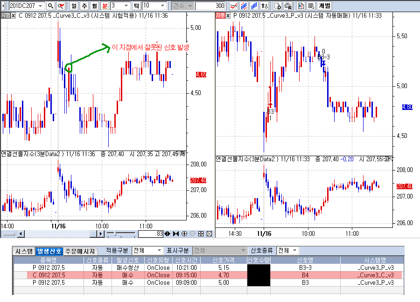Click the compress chart bowtie icon

[176, 233]
